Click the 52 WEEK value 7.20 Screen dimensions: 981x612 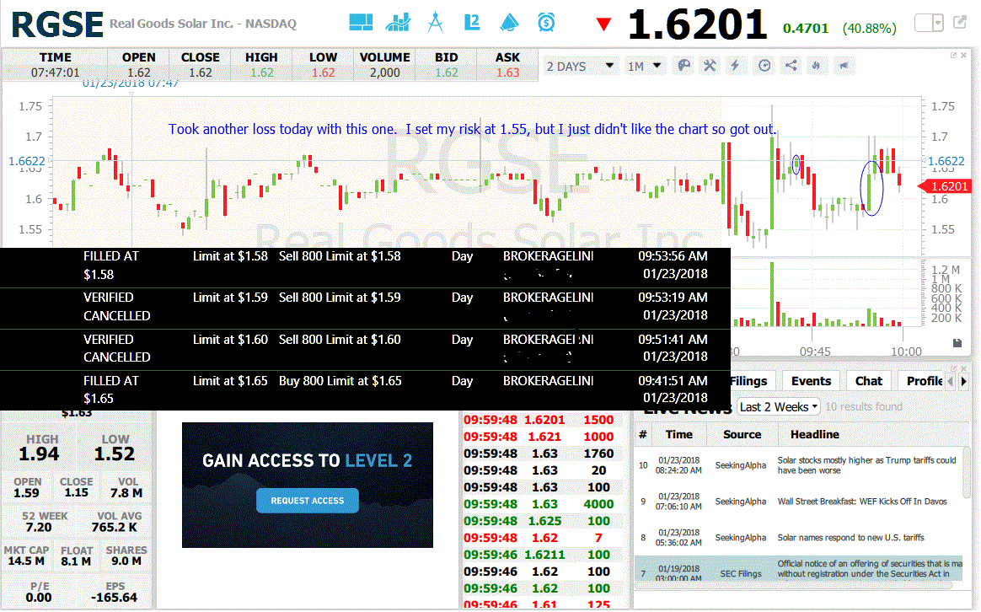click(x=39, y=528)
